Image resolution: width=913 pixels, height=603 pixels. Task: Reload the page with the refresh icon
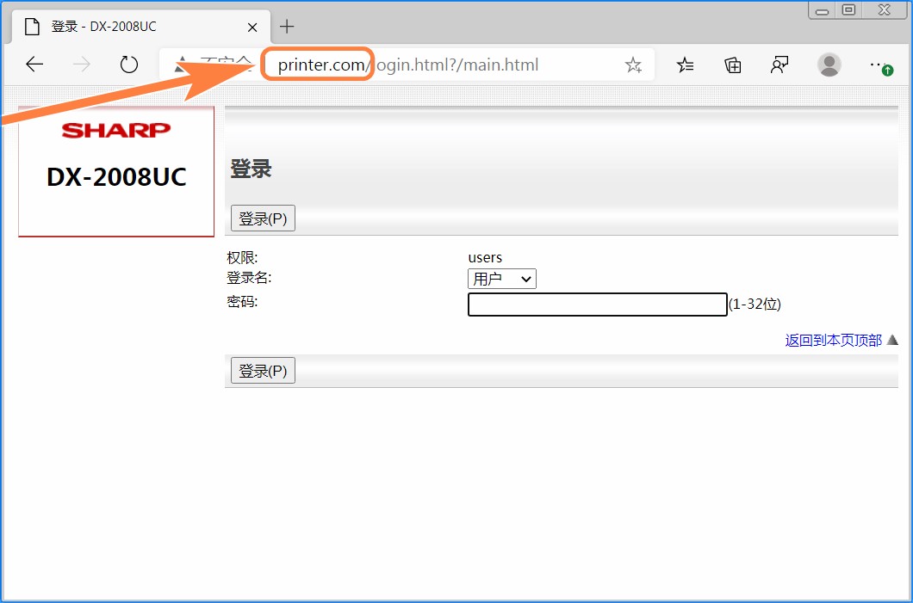pyautogui.click(x=128, y=64)
